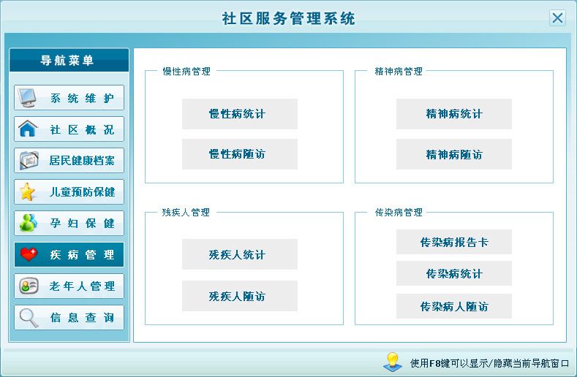Go to the 老年人管理 section
Image resolution: width=577 pixels, height=377 pixels.
69,286
